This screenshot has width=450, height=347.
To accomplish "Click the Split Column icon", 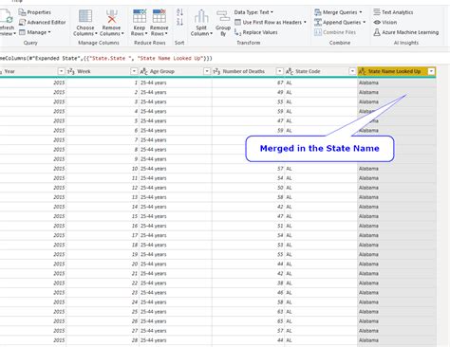I will 201,16.
